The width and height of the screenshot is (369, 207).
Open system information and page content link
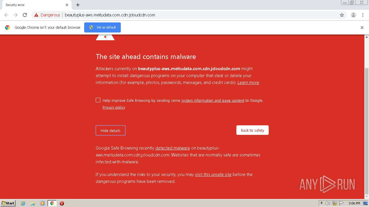213,101
